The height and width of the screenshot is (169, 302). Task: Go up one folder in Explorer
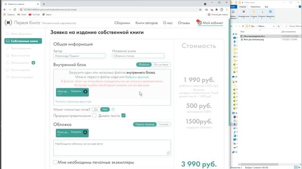pos(243,26)
